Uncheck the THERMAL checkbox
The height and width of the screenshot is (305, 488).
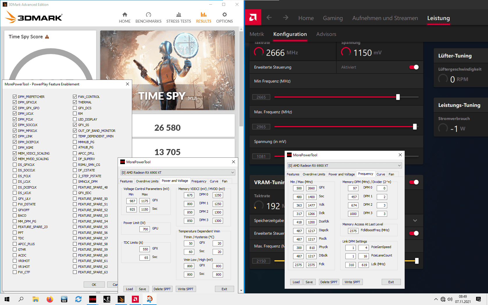tap(75, 102)
